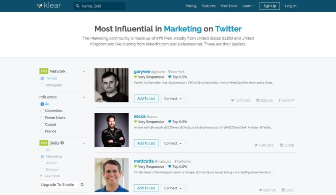Image resolution: width=336 pixels, height=195 pixels.
Task: Go to Free Tools menu item
Action: [229, 6]
